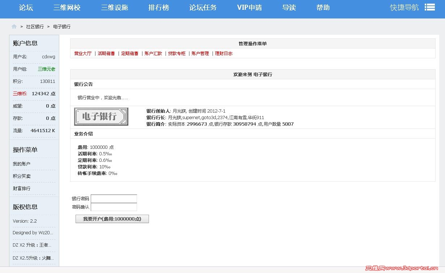
Task: Open 财富排行 in the operations menu
Action: pos(22,189)
